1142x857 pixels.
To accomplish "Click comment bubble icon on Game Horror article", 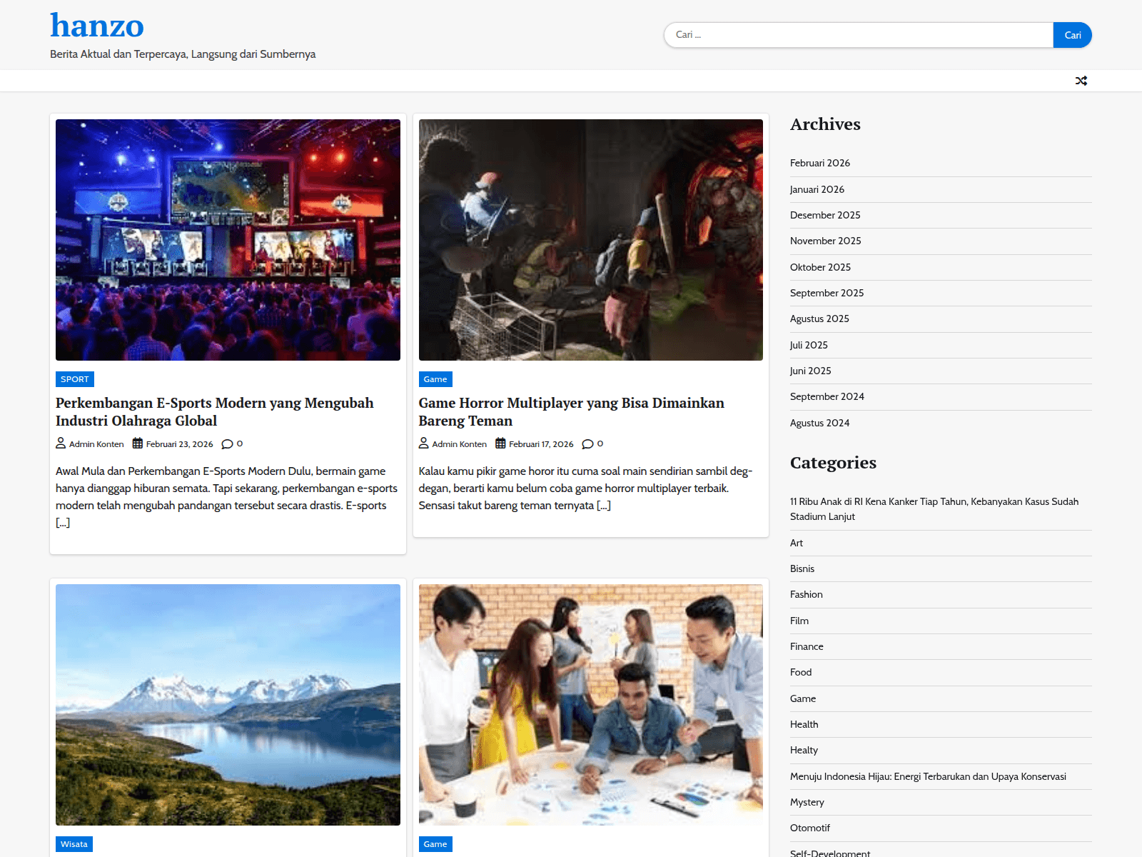I will [587, 444].
